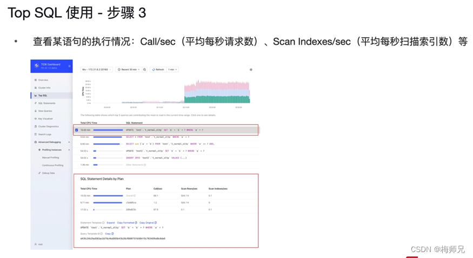Viewport: 473px width, 258px height.
Task: Click the Call/sec column header
Action: pyautogui.click(x=158, y=189)
